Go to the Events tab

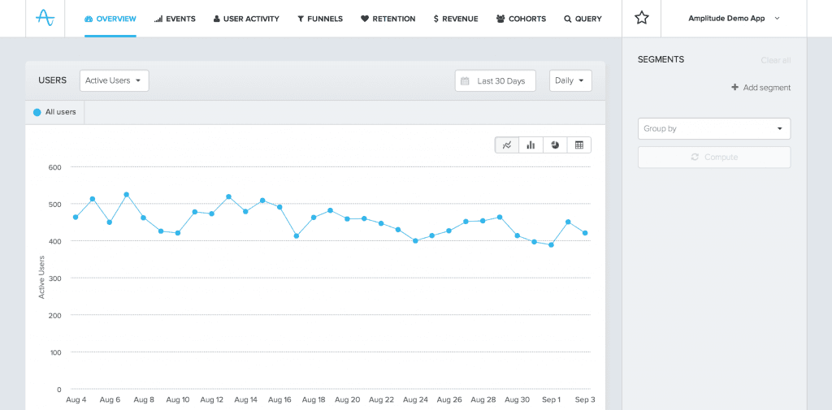(175, 19)
